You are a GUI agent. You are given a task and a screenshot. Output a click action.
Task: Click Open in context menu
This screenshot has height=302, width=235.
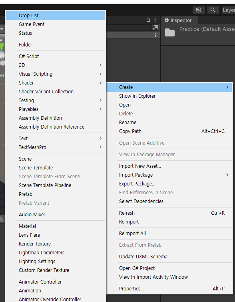(x=169, y=105)
